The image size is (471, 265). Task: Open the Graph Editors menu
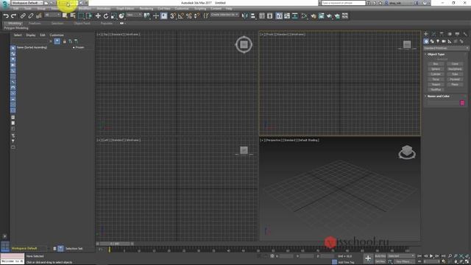pyautogui.click(x=125, y=9)
